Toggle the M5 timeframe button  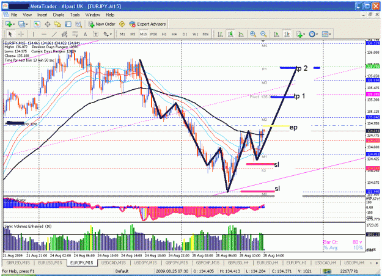[x=133, y=34]
